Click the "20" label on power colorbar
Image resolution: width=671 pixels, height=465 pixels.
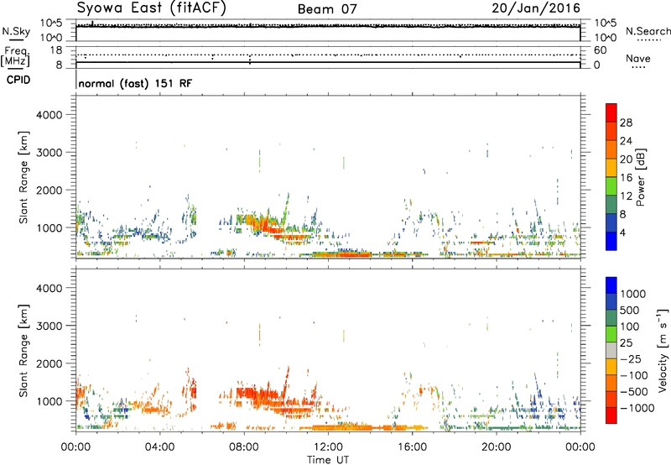tap(626, 159)
